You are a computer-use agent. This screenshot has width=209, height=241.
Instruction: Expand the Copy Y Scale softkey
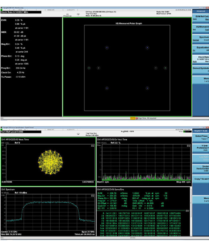coord(200,179)
